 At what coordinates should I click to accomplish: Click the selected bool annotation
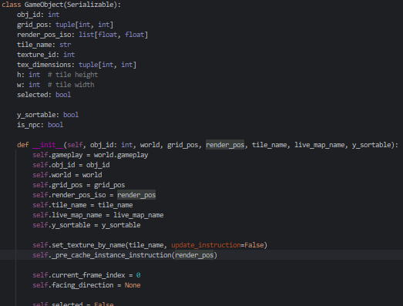[x=63, y=95]
